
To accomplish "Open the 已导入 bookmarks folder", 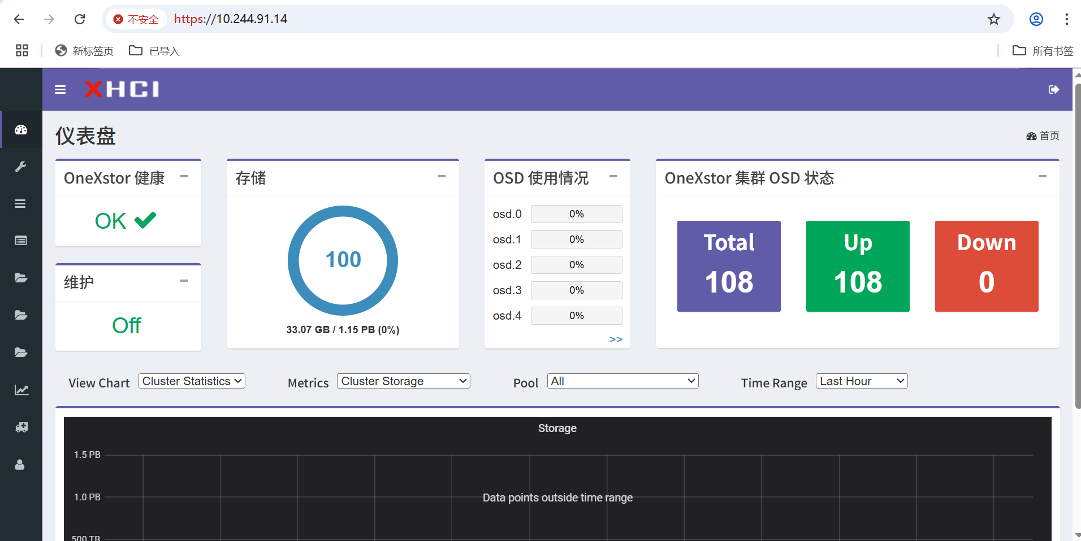I will 154,51.
